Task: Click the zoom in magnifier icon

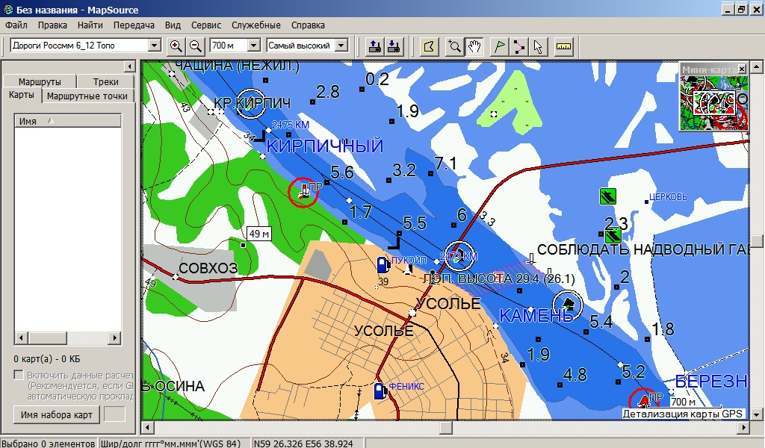Action: click(176, 46)
